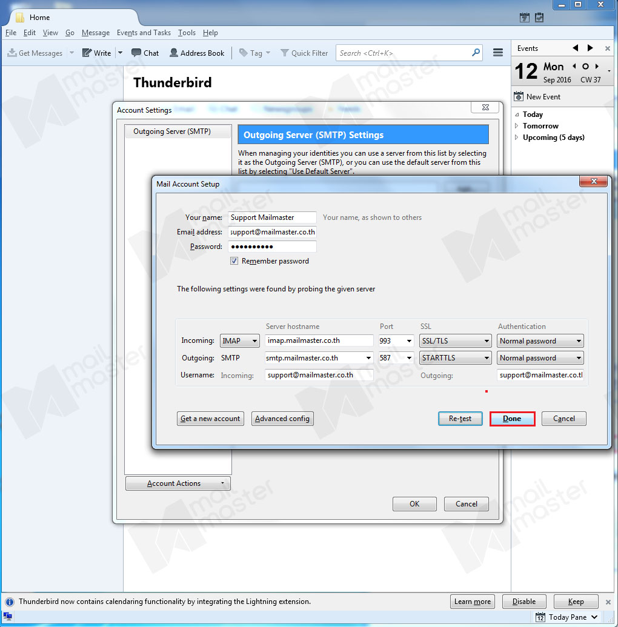Open the Help menu

[x=210, y=33]
